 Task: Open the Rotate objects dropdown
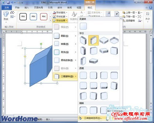pyautogui.click(x=140, y=21)
